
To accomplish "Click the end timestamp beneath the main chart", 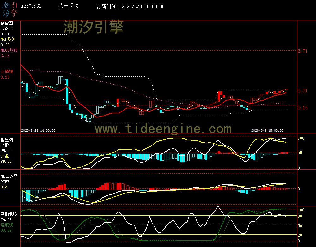I will [x=267, y=131].
